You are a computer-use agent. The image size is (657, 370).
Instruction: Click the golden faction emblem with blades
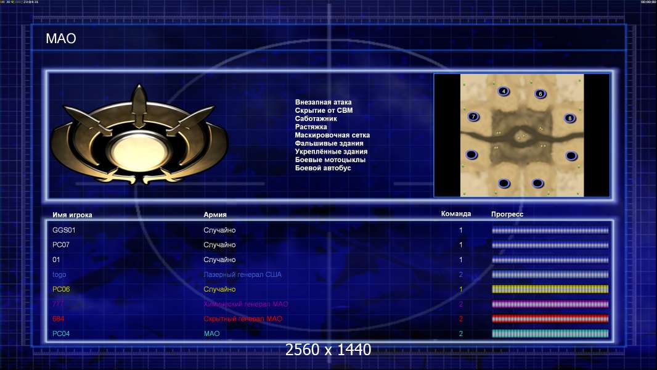[139, 135]
